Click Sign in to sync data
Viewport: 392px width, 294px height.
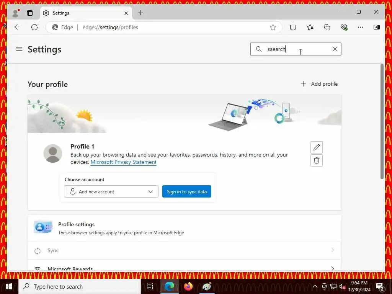(187, 191)
